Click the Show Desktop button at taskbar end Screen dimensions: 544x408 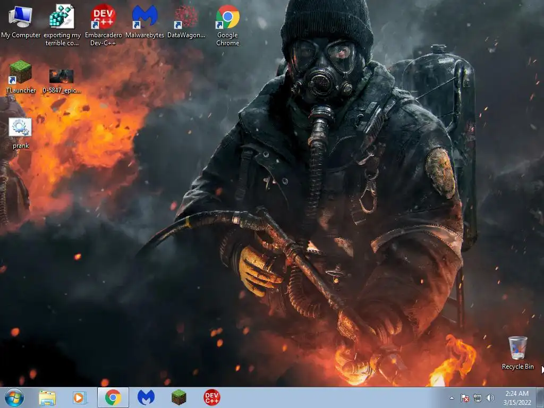540,397
